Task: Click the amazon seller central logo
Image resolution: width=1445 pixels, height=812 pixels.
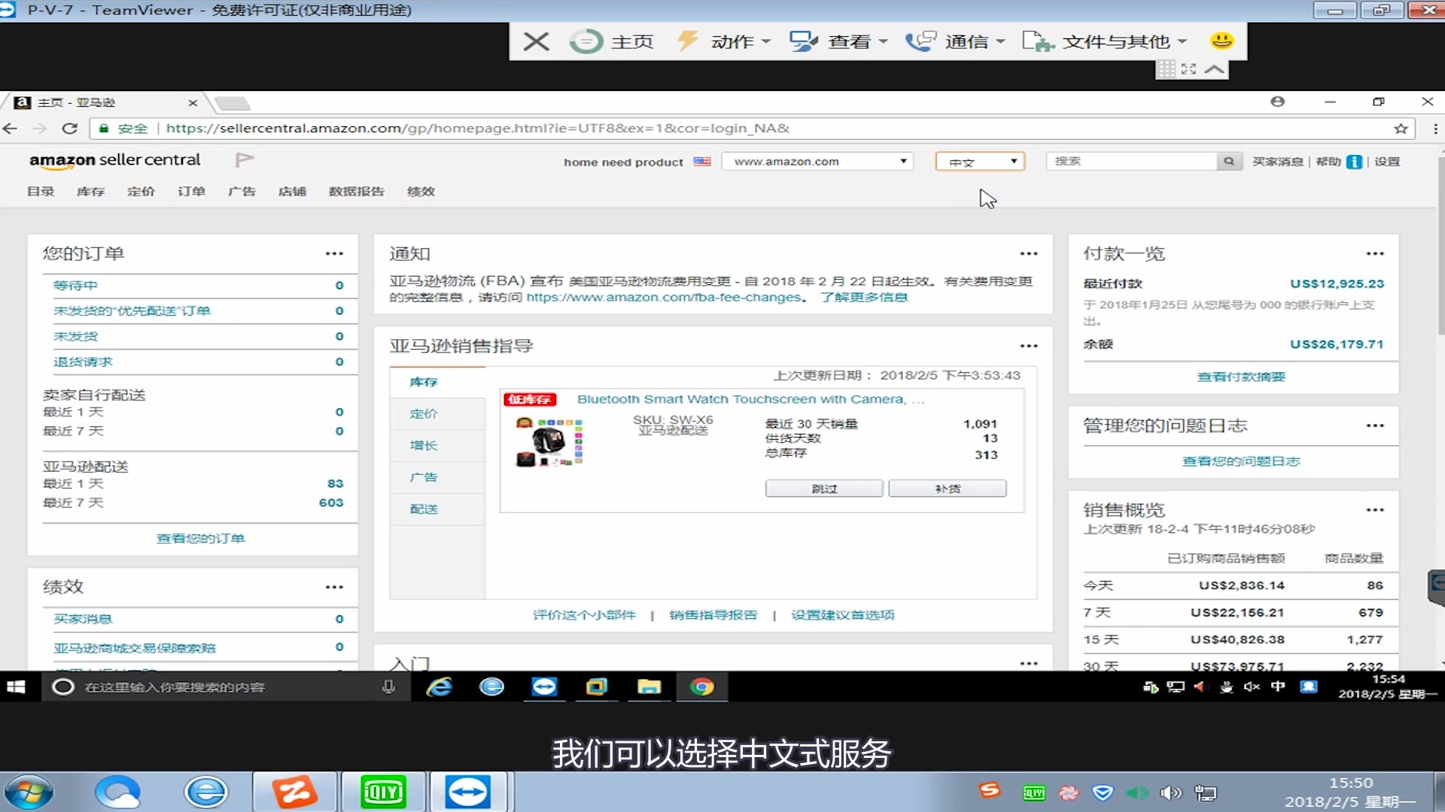Action: point(115,160)
